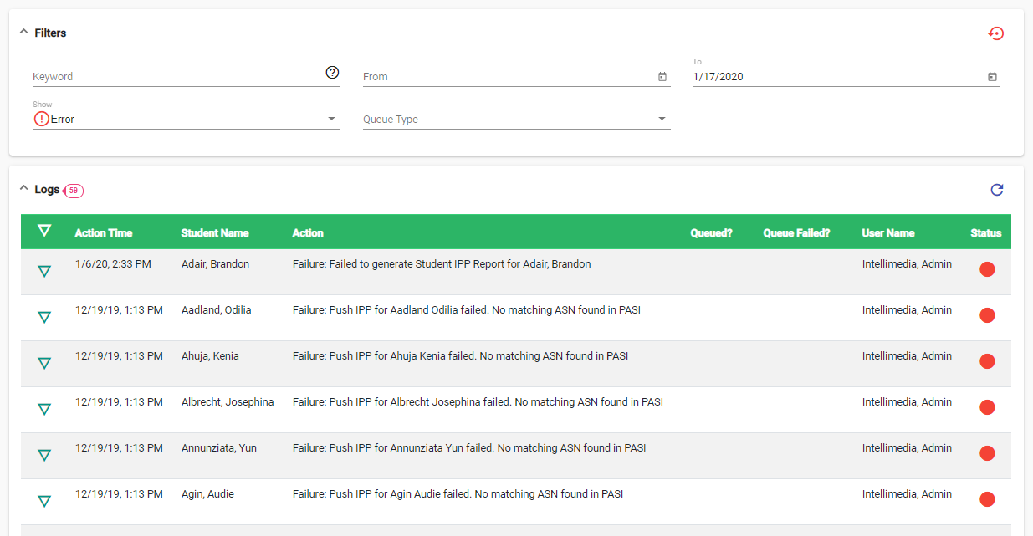Click the refresh logs icon
This screenshot has width=1033, height=536.
996,190
